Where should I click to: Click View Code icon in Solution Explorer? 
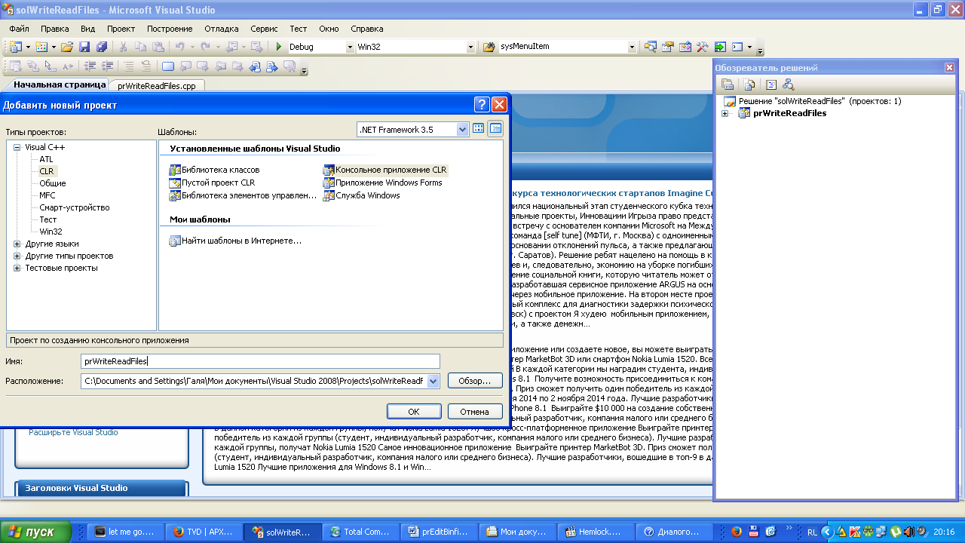[771, 84]
